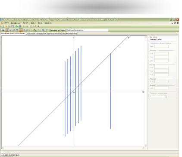Click the printer icon in the antenna toolbar
The height and width of the screenshot is (157, 182).
[x=35, y=30]
